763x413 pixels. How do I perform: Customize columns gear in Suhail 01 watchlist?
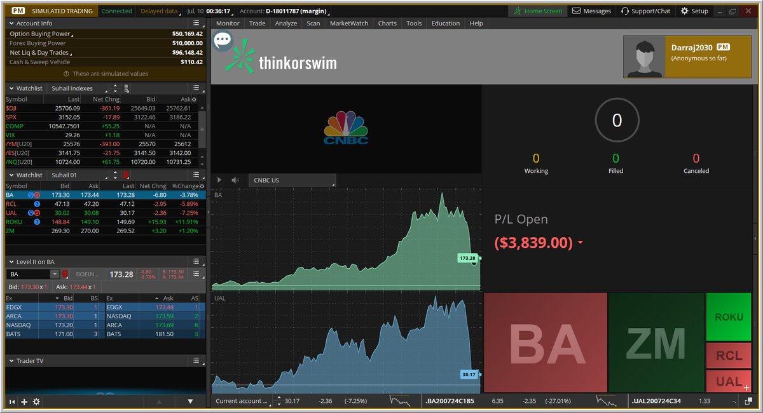coord(202,186)
